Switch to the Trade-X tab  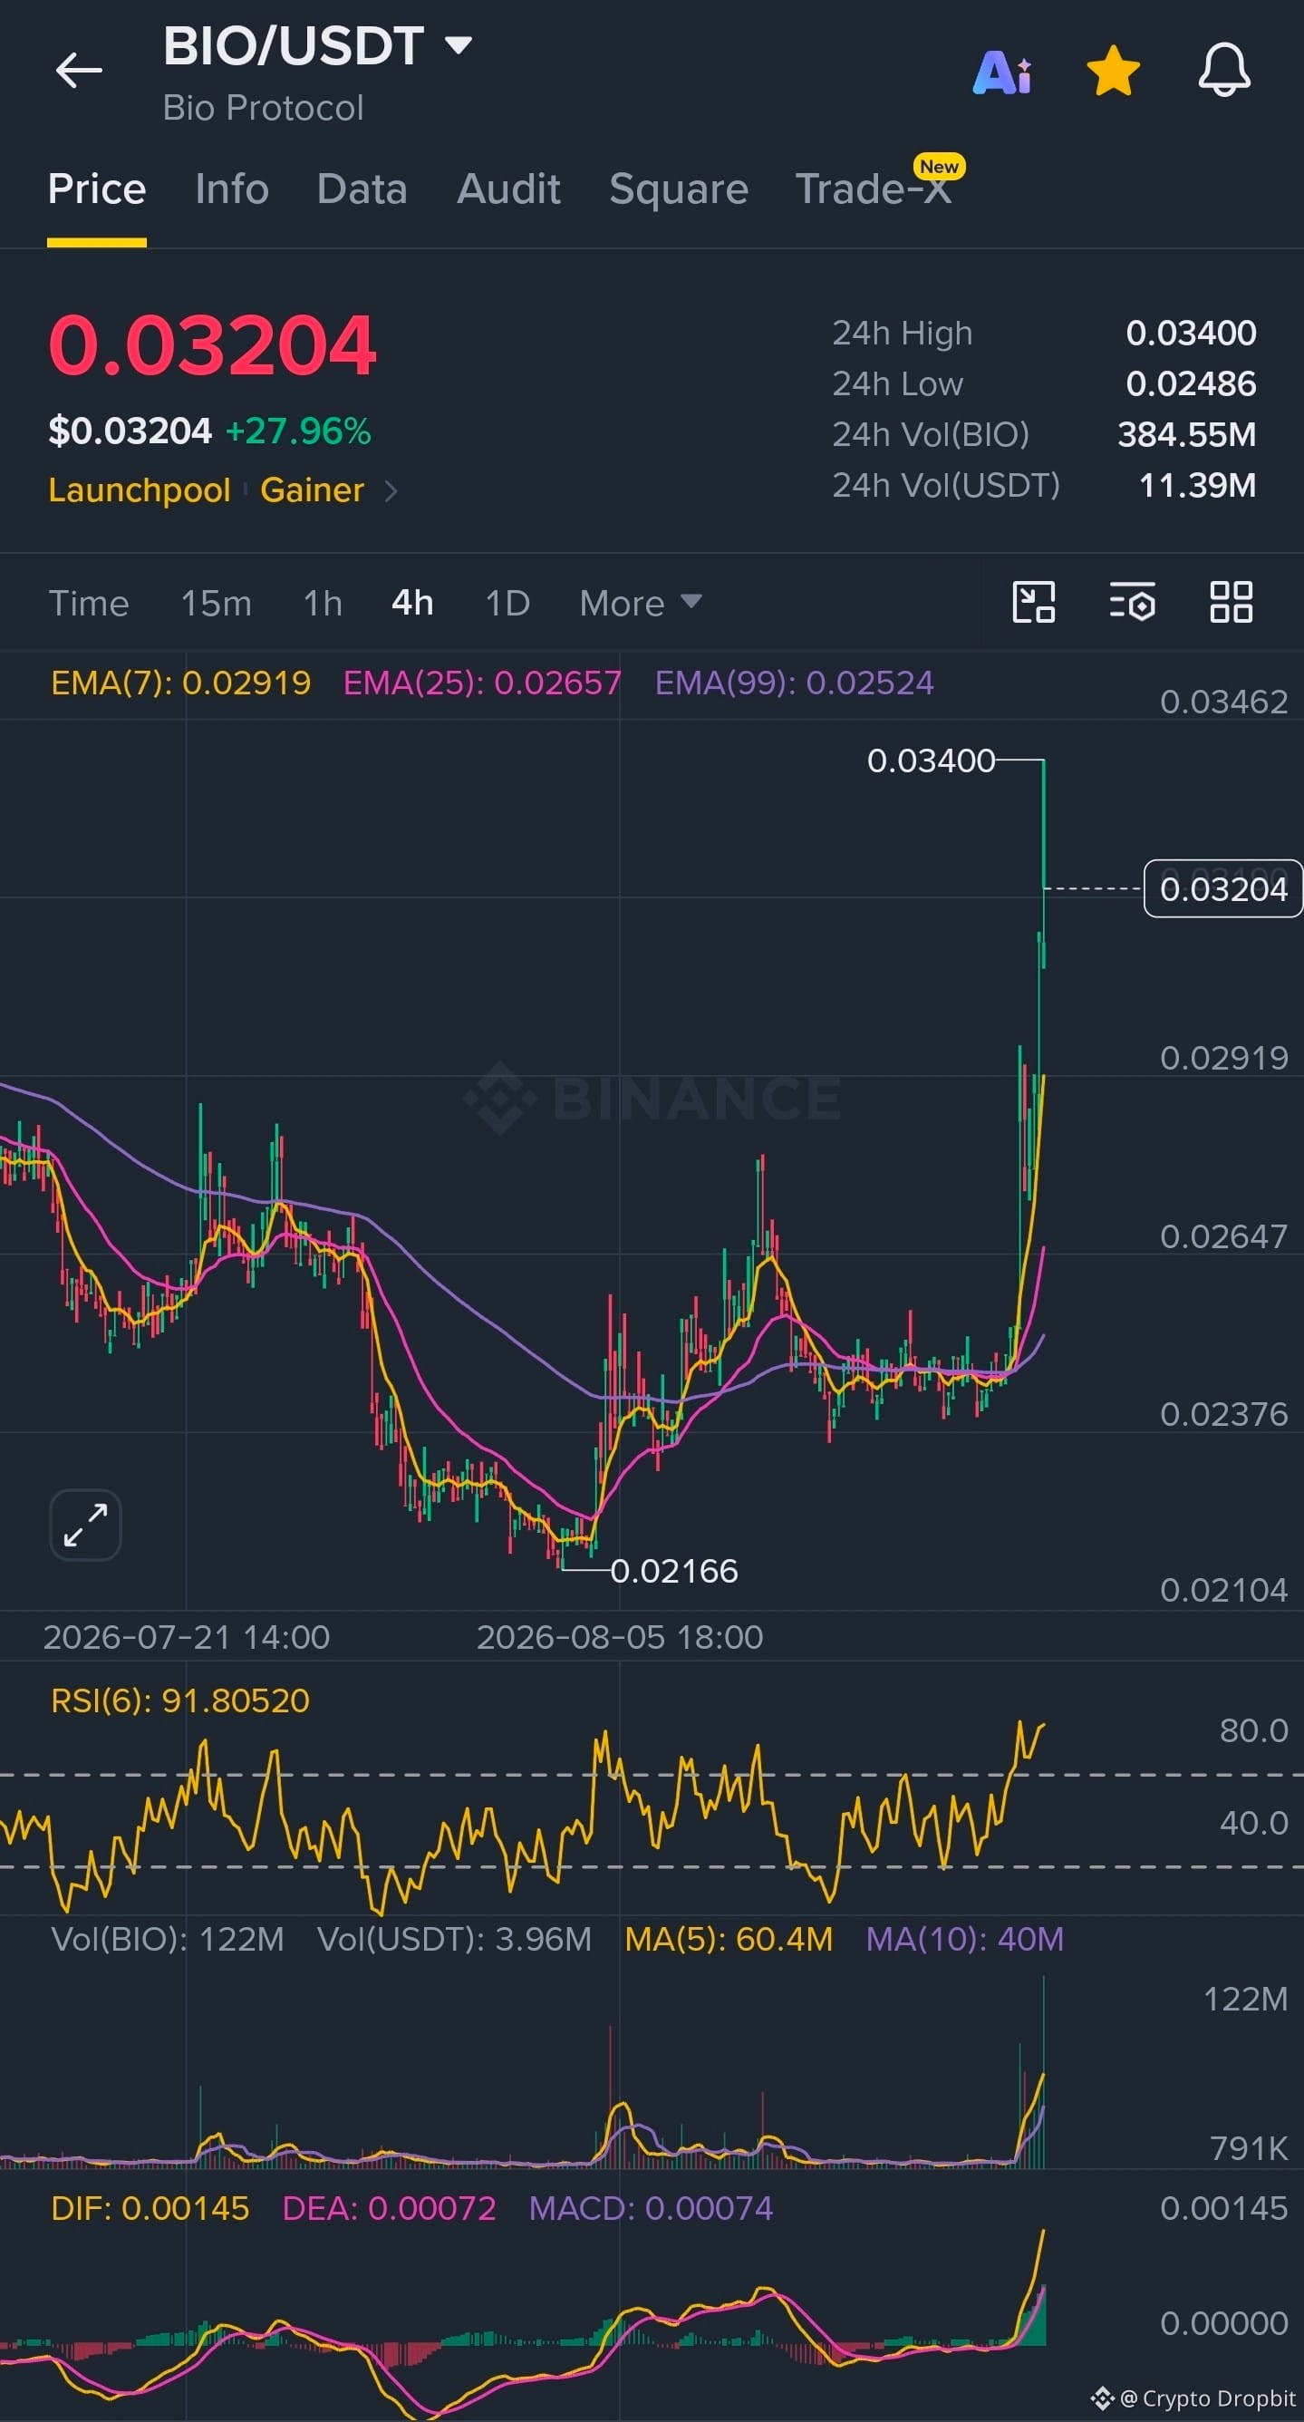click(874, 188)
